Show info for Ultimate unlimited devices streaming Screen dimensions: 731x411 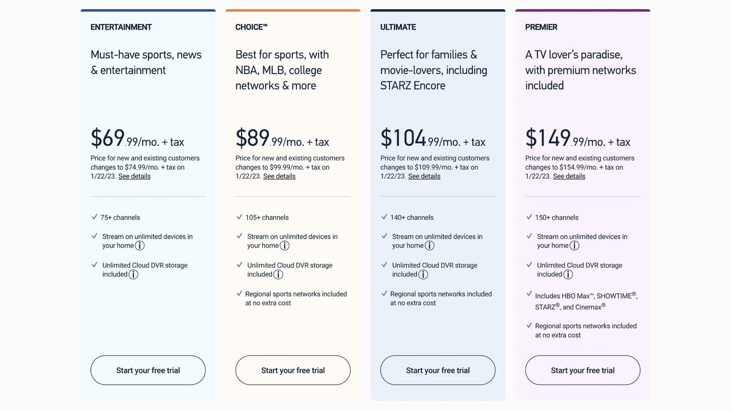click(x=429, y=245)
